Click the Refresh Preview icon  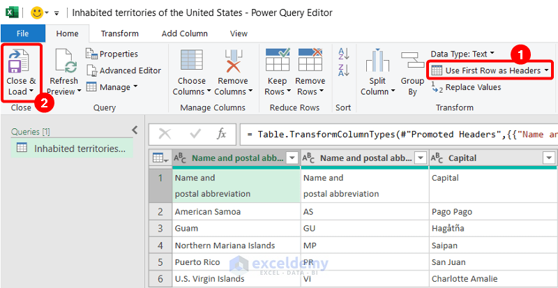click(x=67, y=65)
